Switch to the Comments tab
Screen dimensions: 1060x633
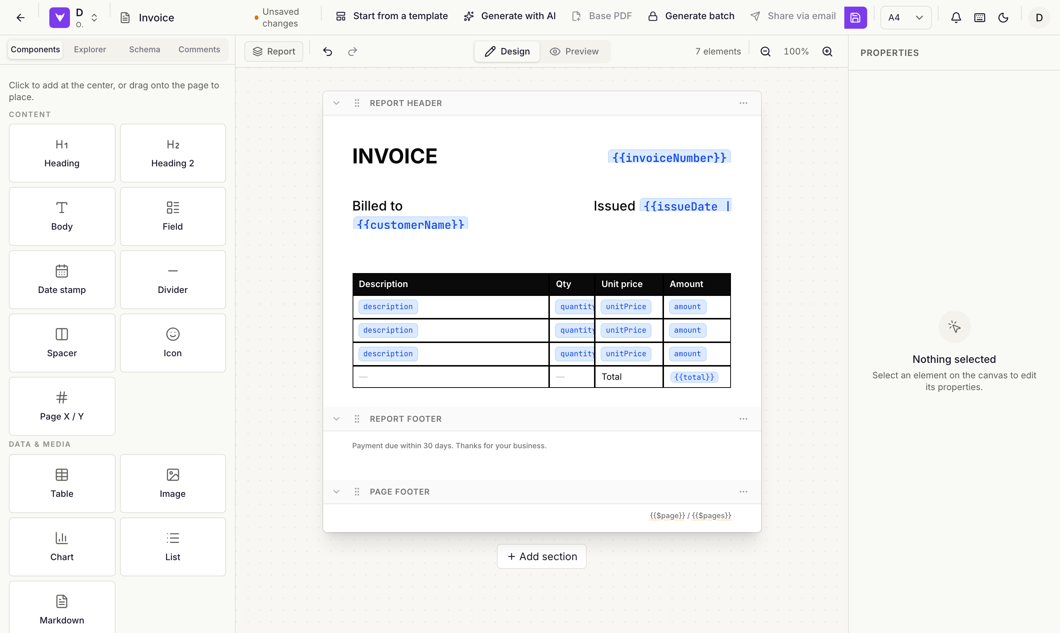(199, 49)
